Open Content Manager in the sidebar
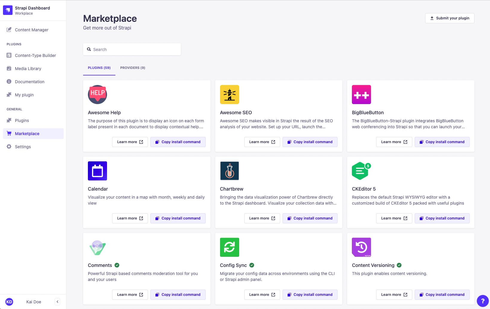 [x=33, y=30]
